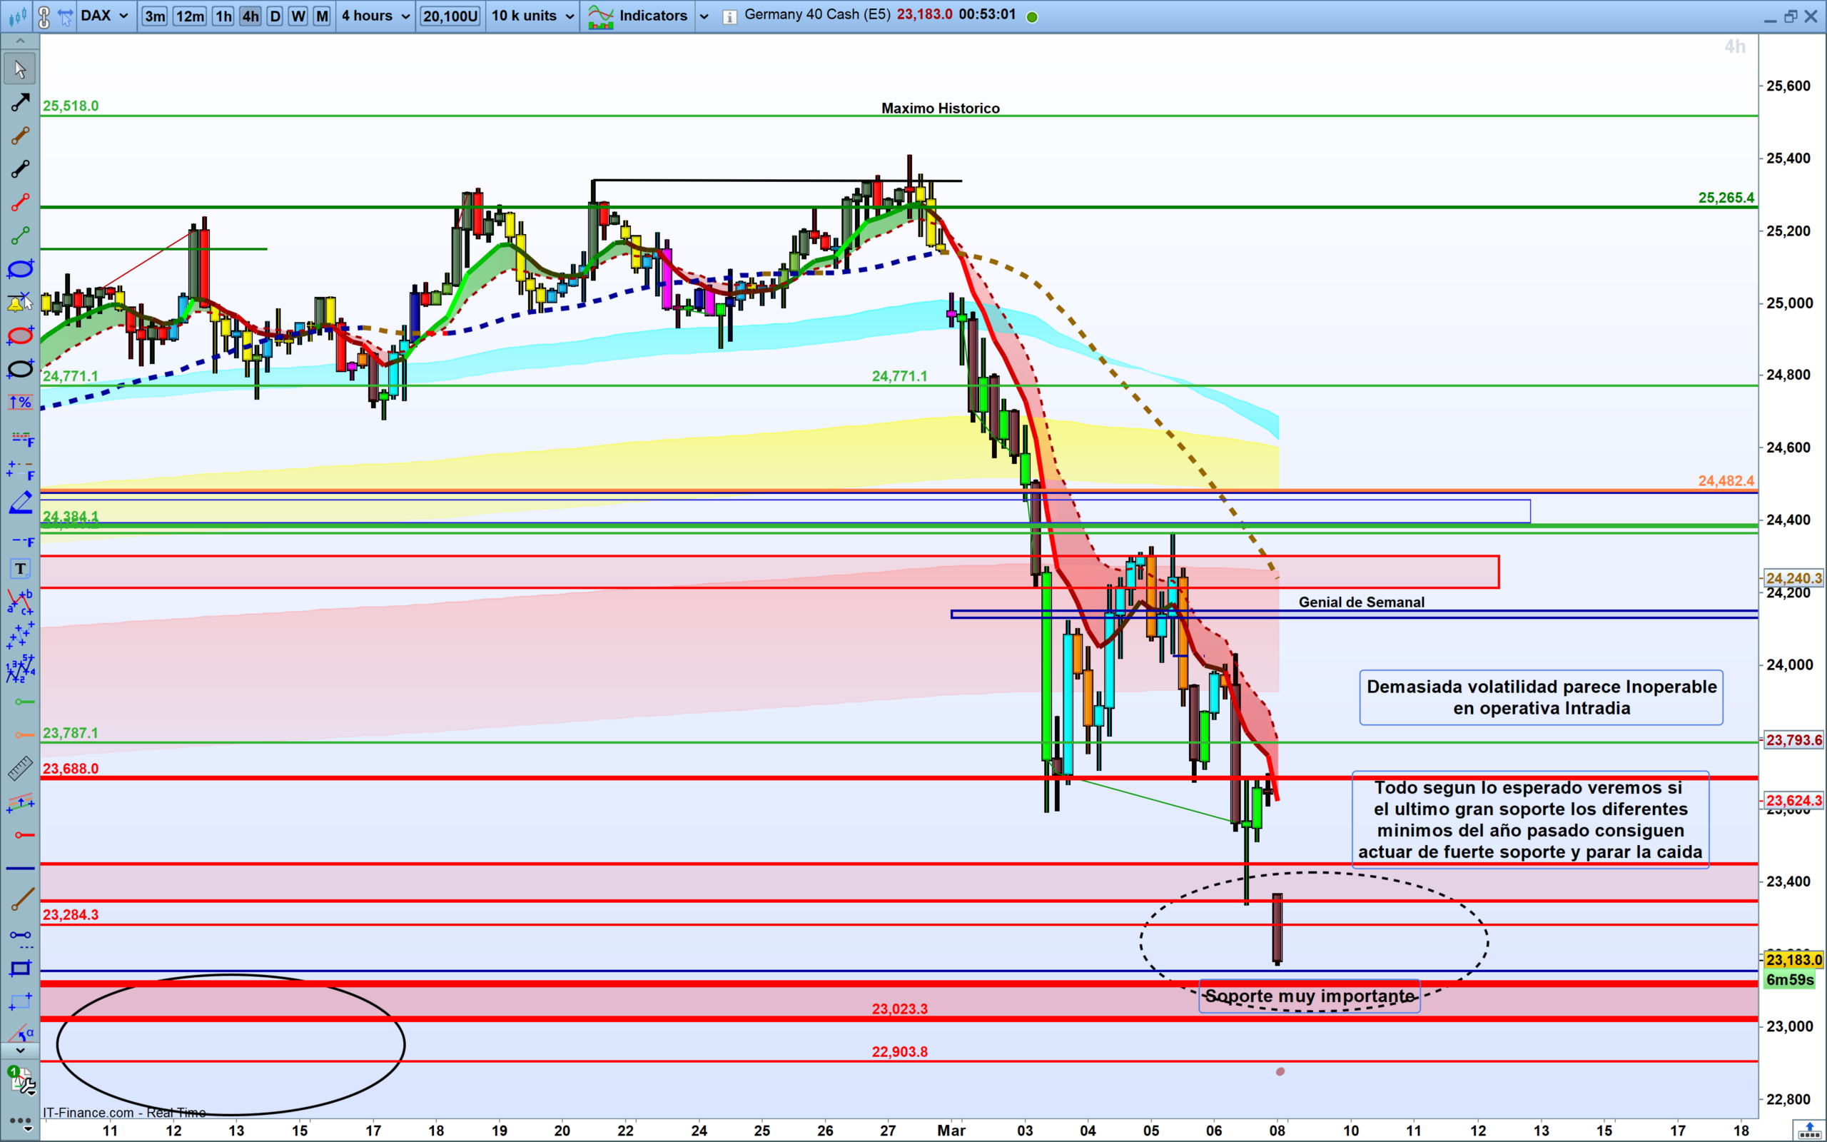Expand more drawing tools chevron in sidebar

coord(21,1050)
